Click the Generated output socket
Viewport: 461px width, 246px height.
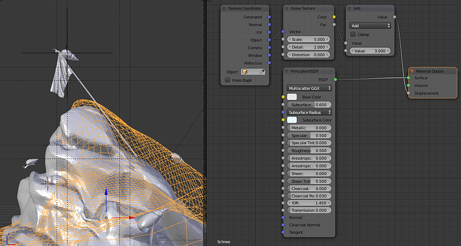coord(269,17)
